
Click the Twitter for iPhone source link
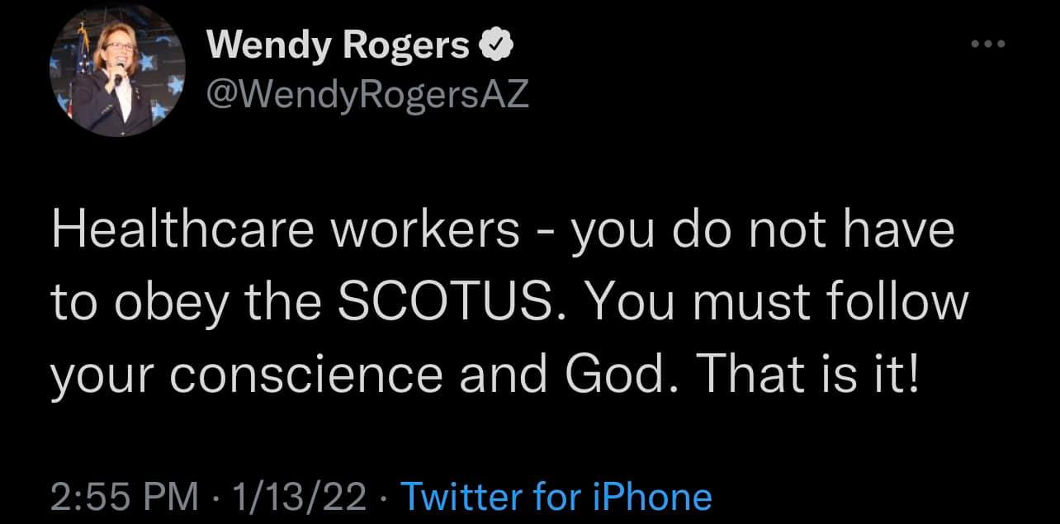point(556,498)
